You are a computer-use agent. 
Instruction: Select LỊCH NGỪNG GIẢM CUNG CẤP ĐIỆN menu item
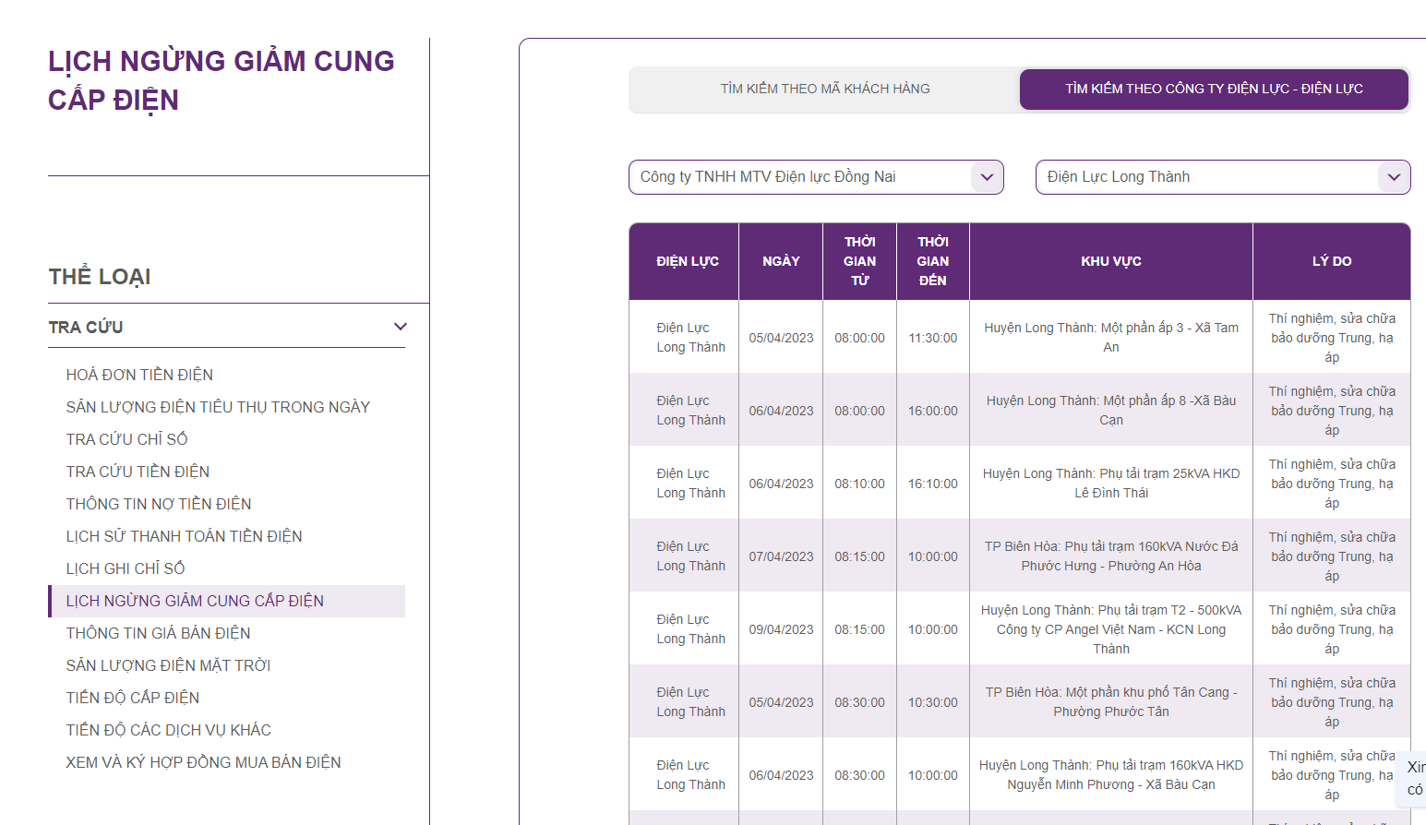tap(227, 601)
